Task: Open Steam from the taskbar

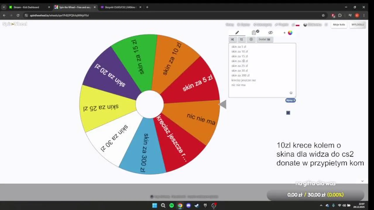Action: point(197,205)
